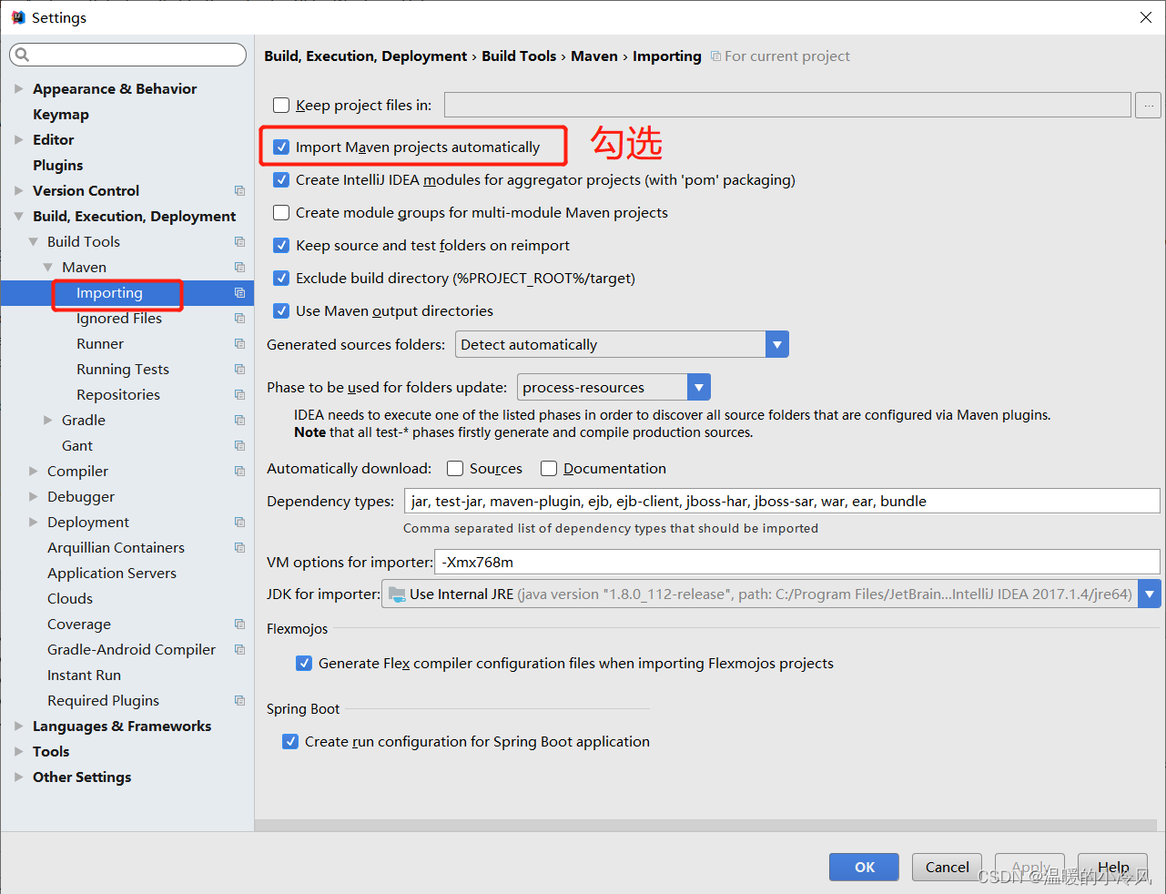Click the Cancel button
This screenshot has height=894, width=1166.
click(947, 867)
